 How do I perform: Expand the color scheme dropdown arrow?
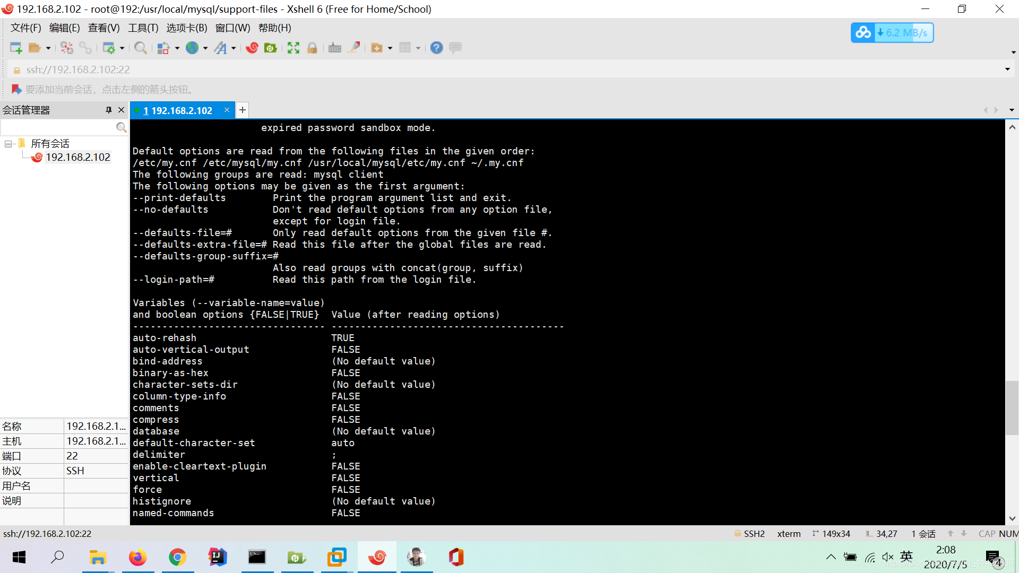tap(177, 48)
